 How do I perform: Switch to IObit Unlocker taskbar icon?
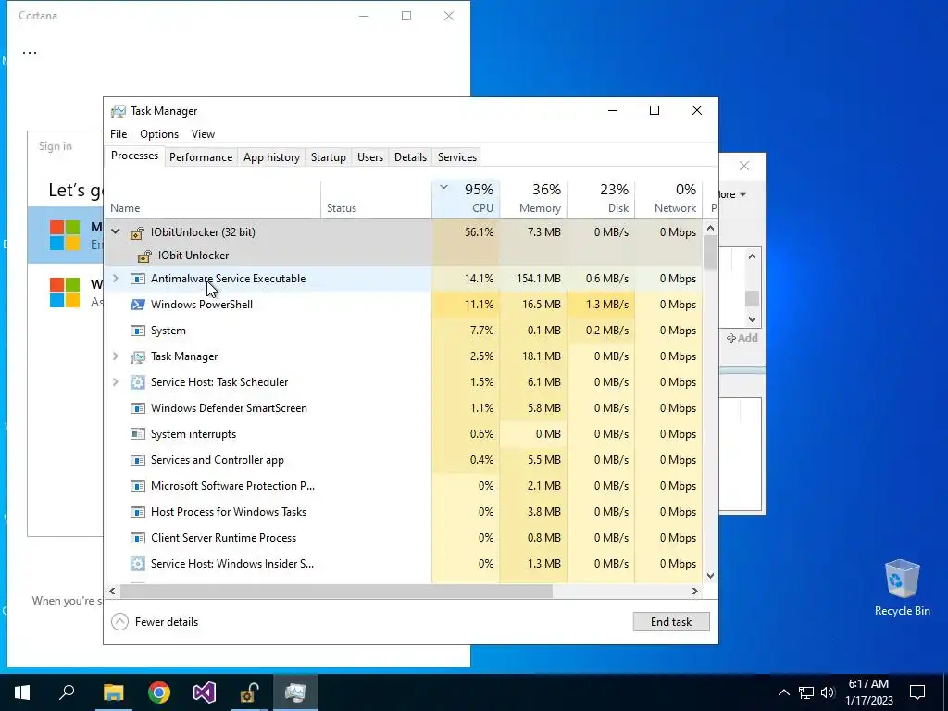pyautogui.click(x=250, y=692)
